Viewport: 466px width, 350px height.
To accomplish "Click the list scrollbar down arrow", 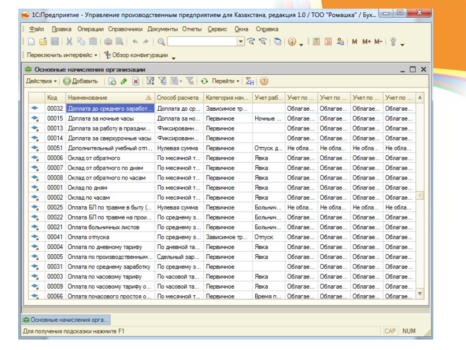I will click(420, 294).
